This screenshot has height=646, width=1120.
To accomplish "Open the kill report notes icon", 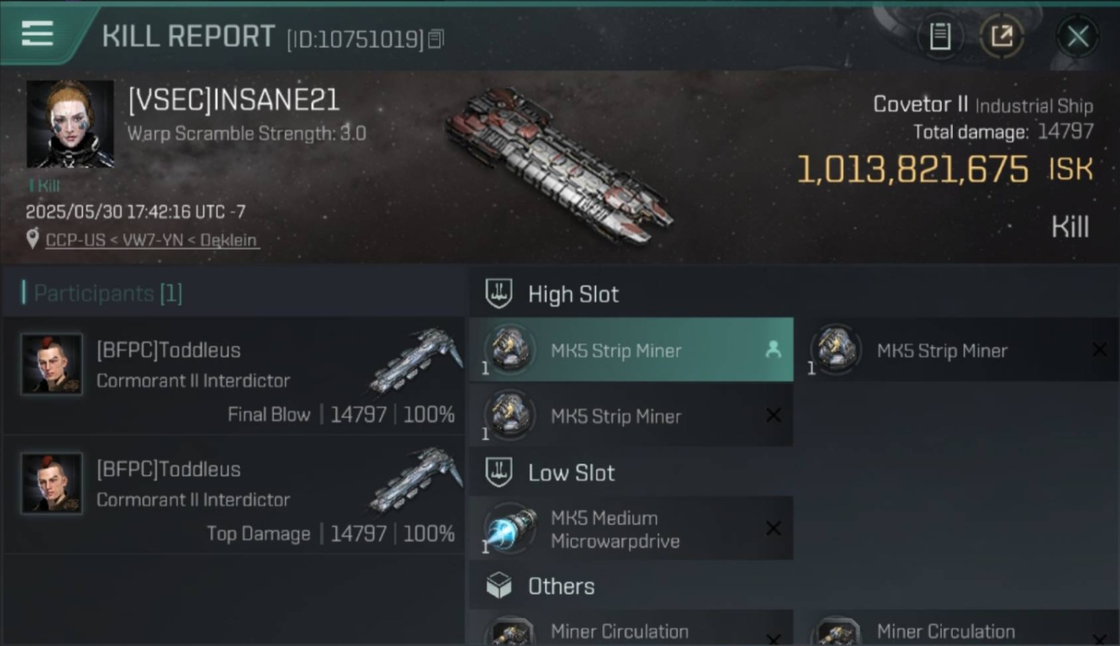I will [x=939, y=37].
